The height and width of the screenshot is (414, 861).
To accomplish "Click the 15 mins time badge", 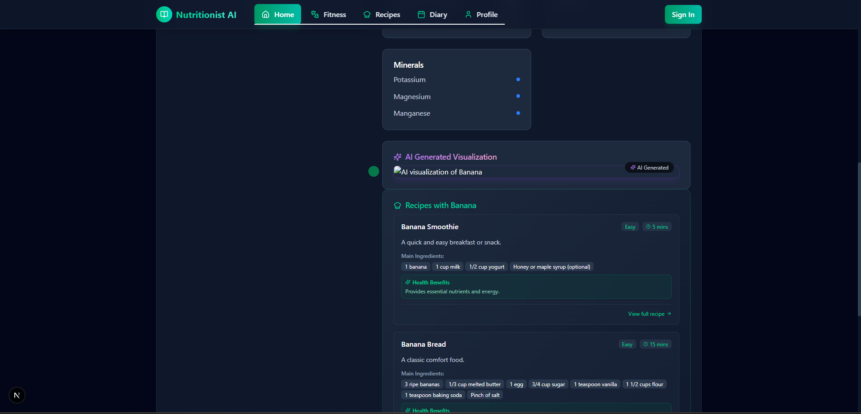I will (x=656, y=344).
